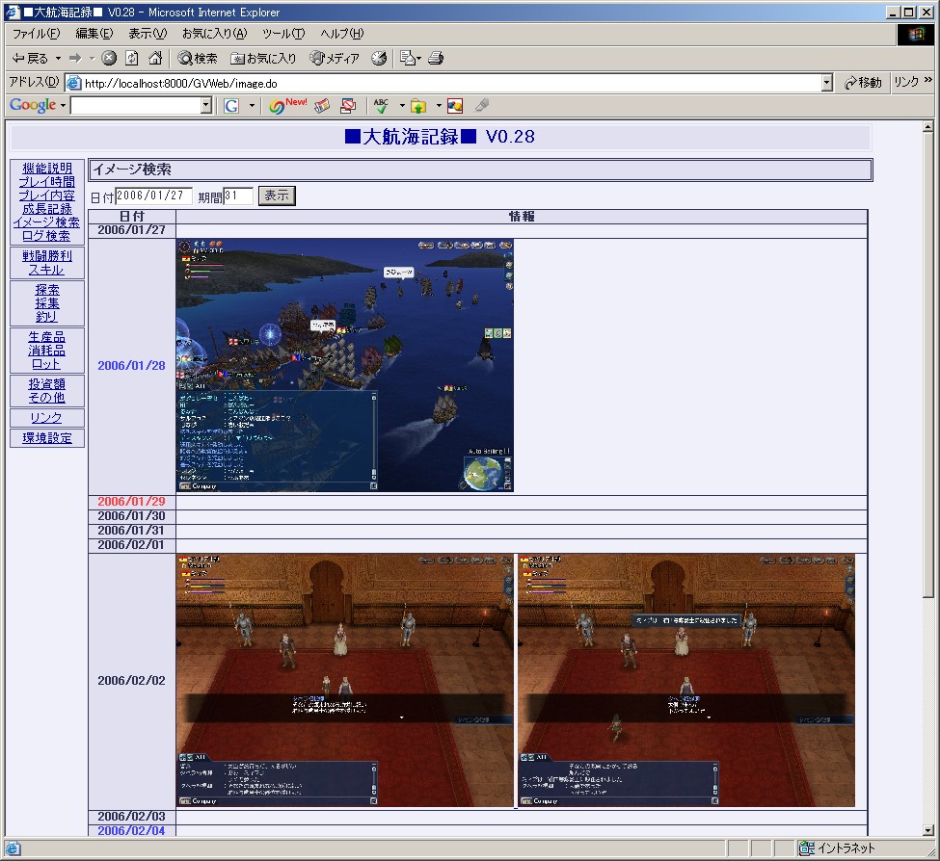Open the second 2006/02/02 palace screenshot

click(686, 680)
